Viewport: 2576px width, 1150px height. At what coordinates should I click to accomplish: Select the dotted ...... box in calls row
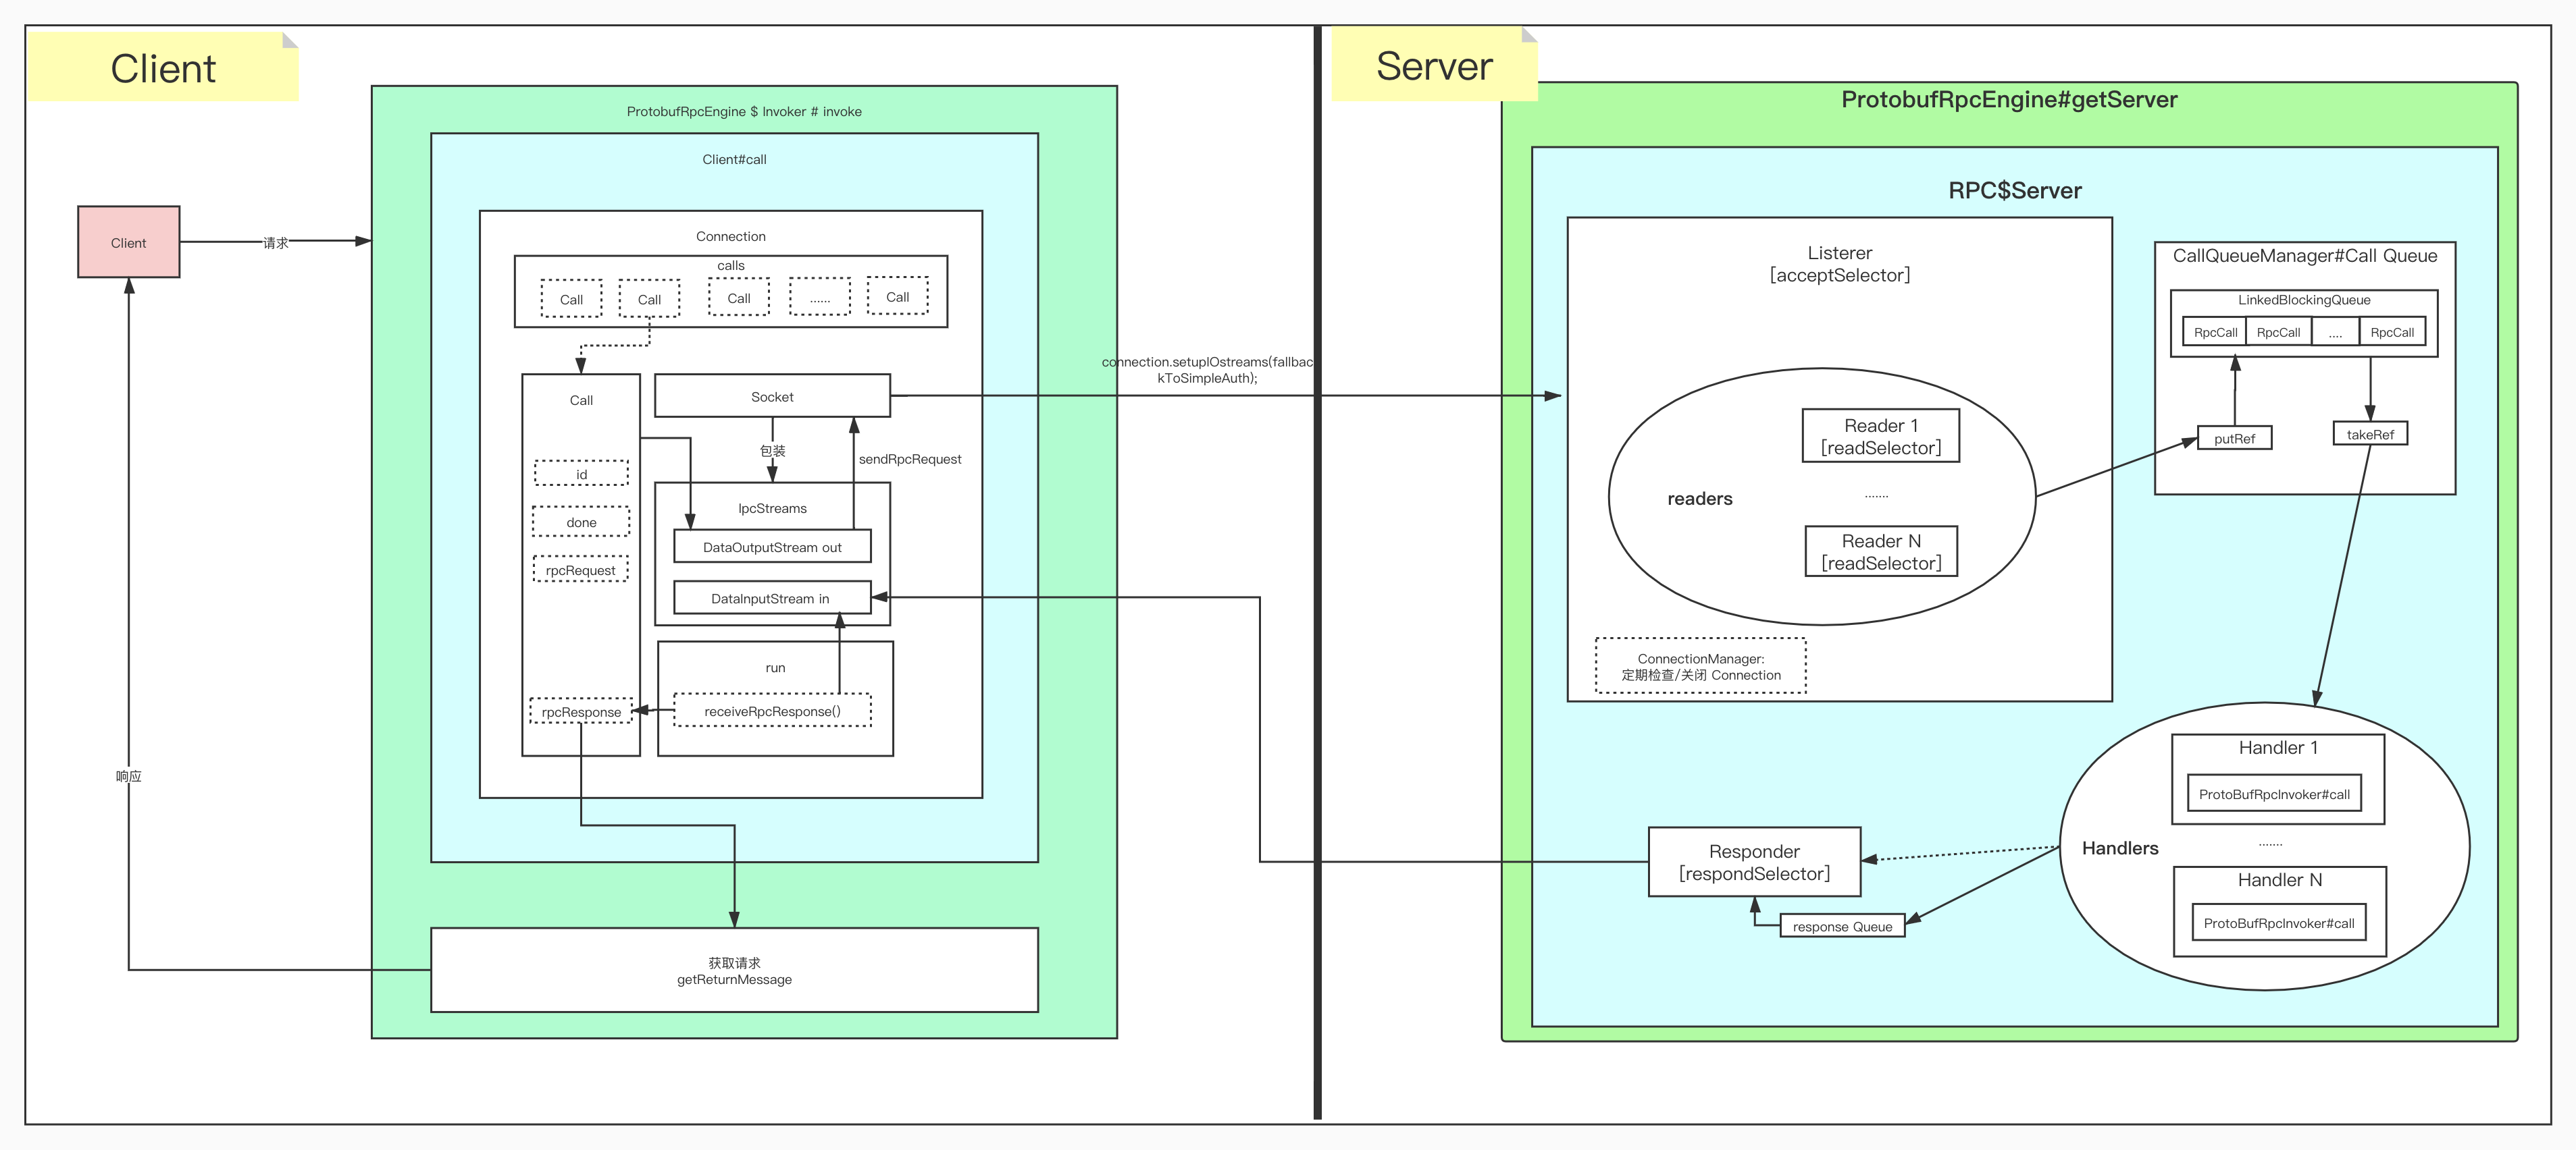click(x=820, y=298)
